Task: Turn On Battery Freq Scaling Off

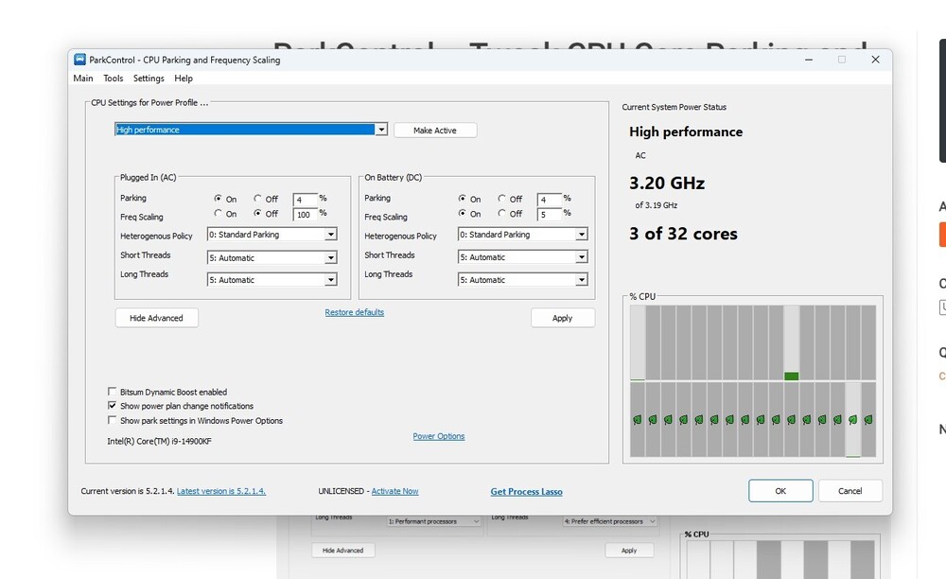Action: click(502, 214)
